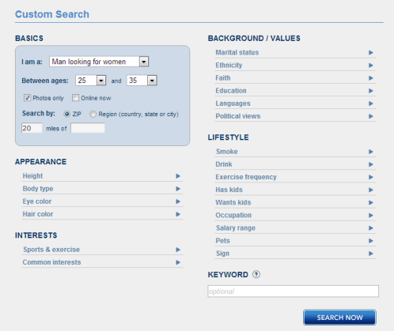This screenshot has height=331, width=394.
Task: Click the Exercise frequency arrow icon
Action: 371,177
